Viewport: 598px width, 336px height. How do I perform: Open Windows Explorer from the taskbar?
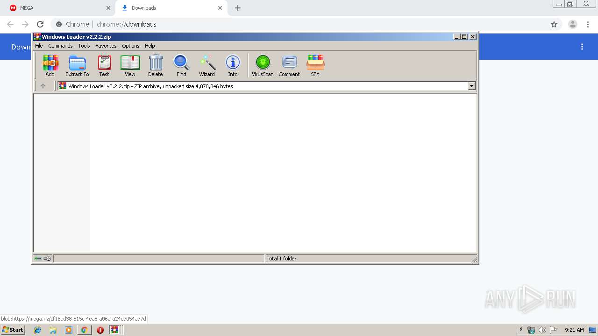[x=53, y=330]
